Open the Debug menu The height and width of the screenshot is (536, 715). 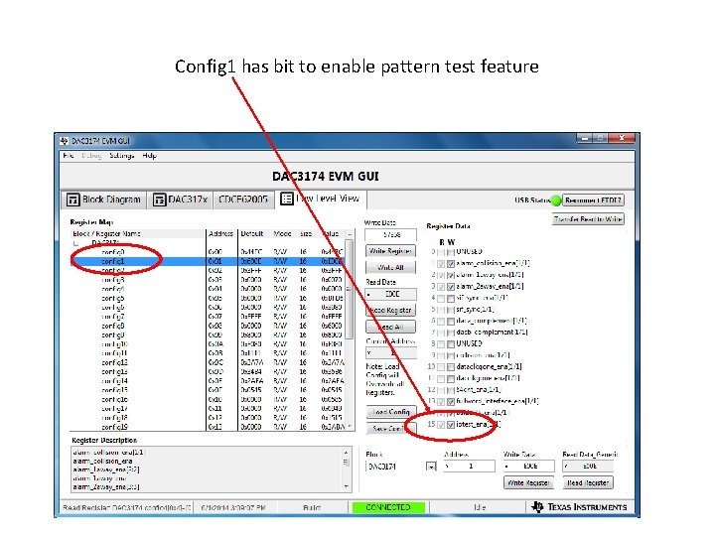click(91, 156)
